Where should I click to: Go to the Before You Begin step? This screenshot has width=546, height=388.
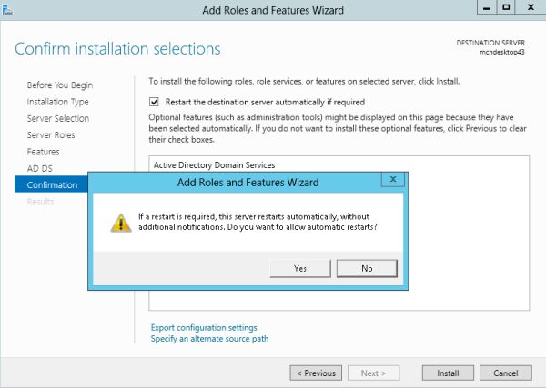60,85
